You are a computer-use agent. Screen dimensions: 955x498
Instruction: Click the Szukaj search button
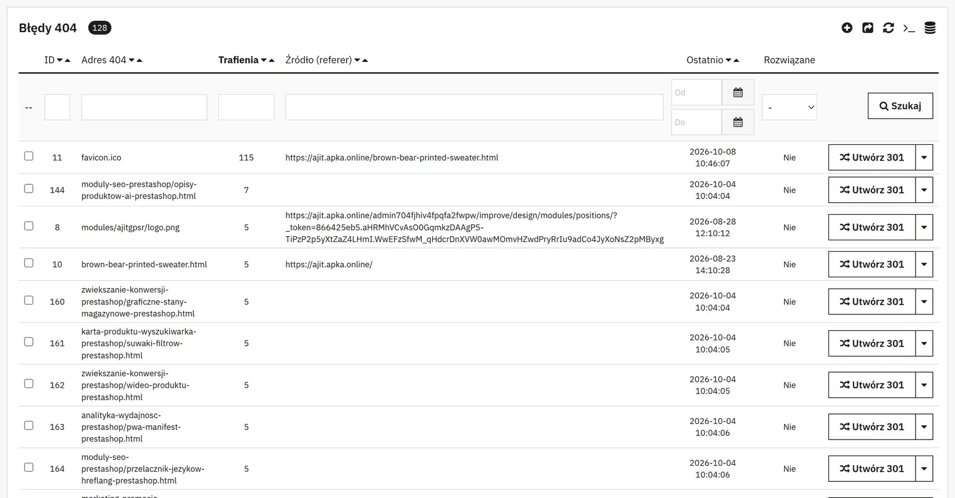pos(900,106)
